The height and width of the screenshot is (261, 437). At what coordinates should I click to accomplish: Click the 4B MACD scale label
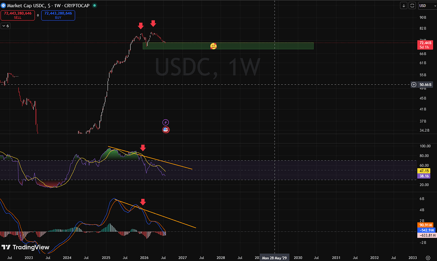[422, 210]
